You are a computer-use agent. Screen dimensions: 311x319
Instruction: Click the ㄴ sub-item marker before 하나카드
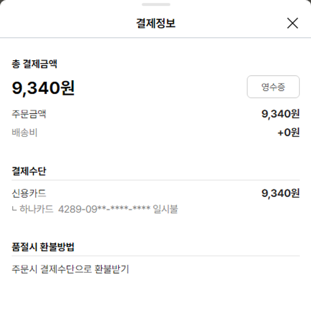15,210
